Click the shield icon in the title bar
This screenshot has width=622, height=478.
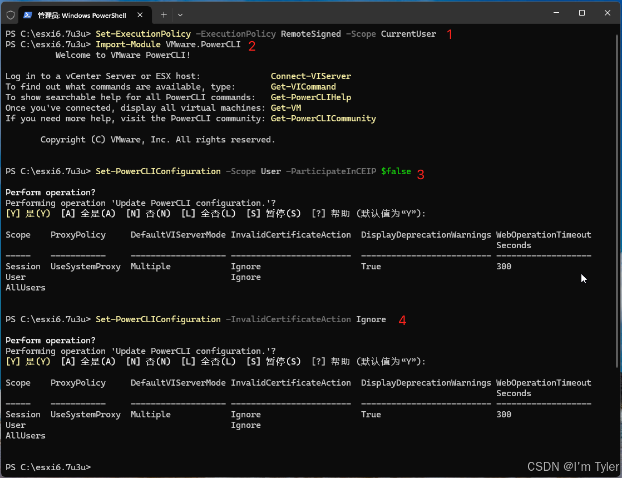[11, 15]
